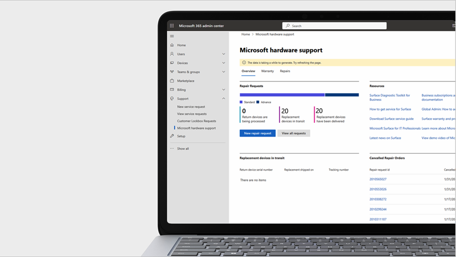
Task: Click the search magnifier icon
Action: point(287,26)
